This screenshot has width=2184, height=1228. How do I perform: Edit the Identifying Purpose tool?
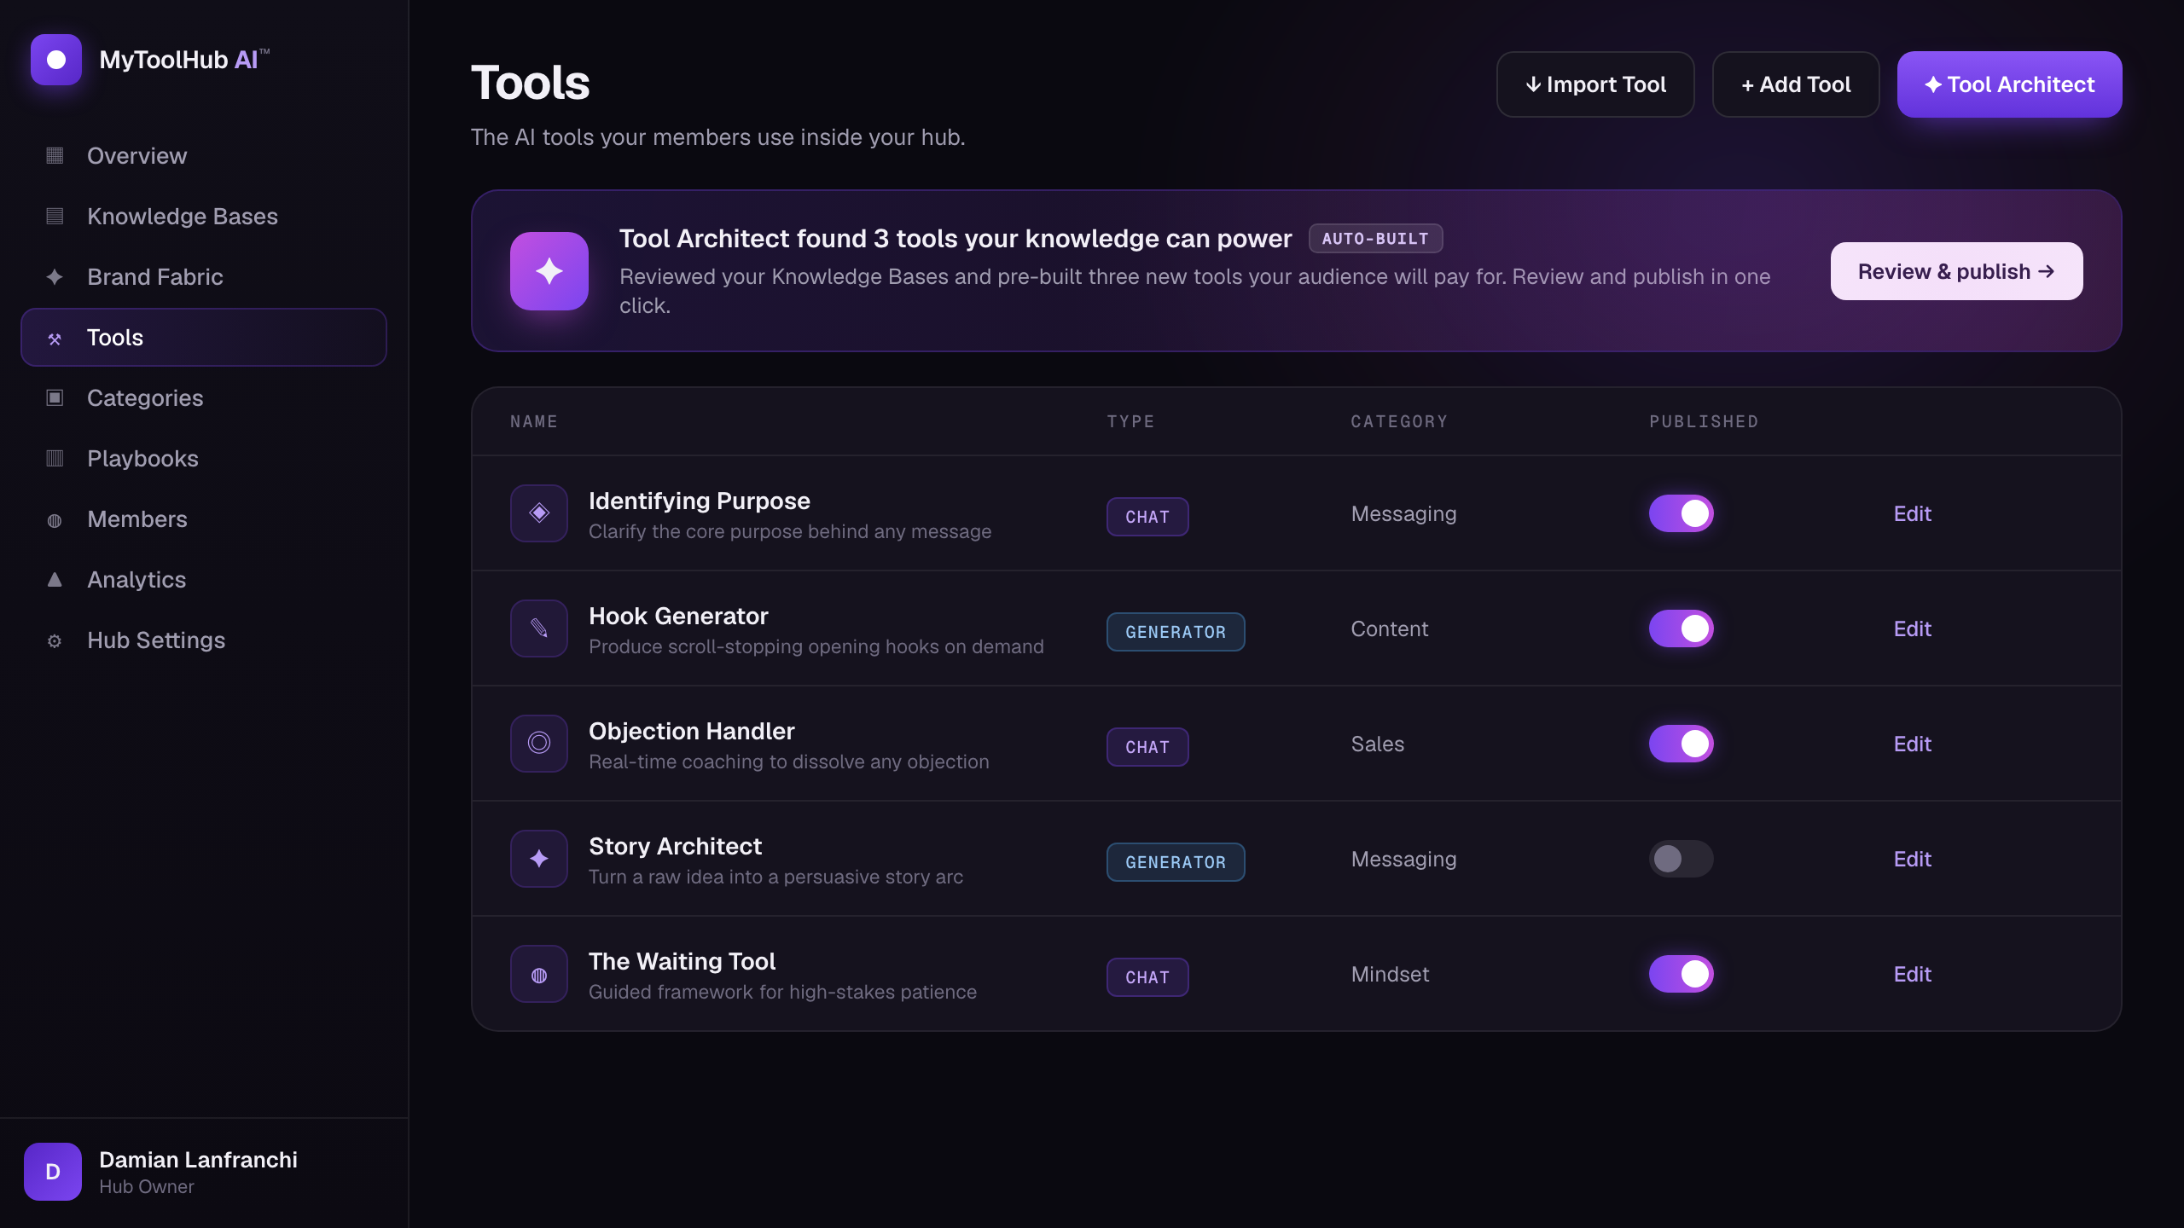(1912, 513)
